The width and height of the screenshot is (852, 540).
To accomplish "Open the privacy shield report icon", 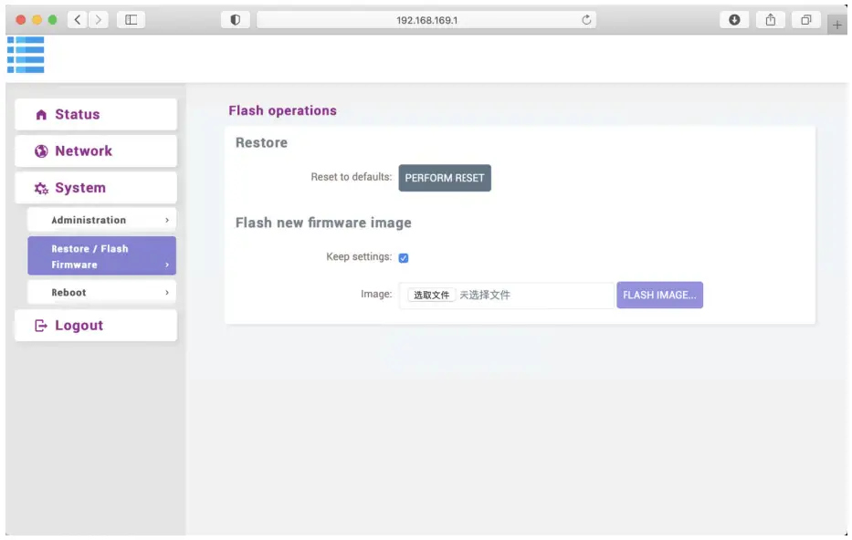I will 236,20.
